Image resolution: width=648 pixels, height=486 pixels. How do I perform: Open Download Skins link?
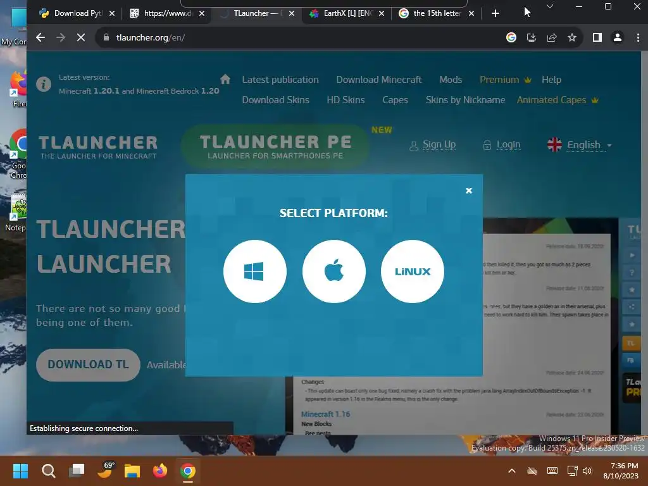coord(276,100)
